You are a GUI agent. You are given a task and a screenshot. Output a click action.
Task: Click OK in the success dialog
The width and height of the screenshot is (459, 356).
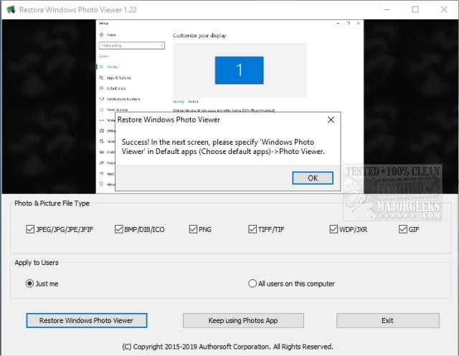[x=313, y=178]
